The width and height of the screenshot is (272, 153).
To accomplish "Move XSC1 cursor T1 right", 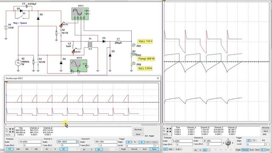I will click(170, 129).
